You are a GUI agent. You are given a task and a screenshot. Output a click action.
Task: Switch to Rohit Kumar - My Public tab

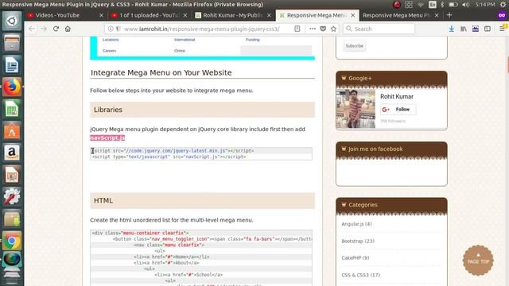coord(232,15)
